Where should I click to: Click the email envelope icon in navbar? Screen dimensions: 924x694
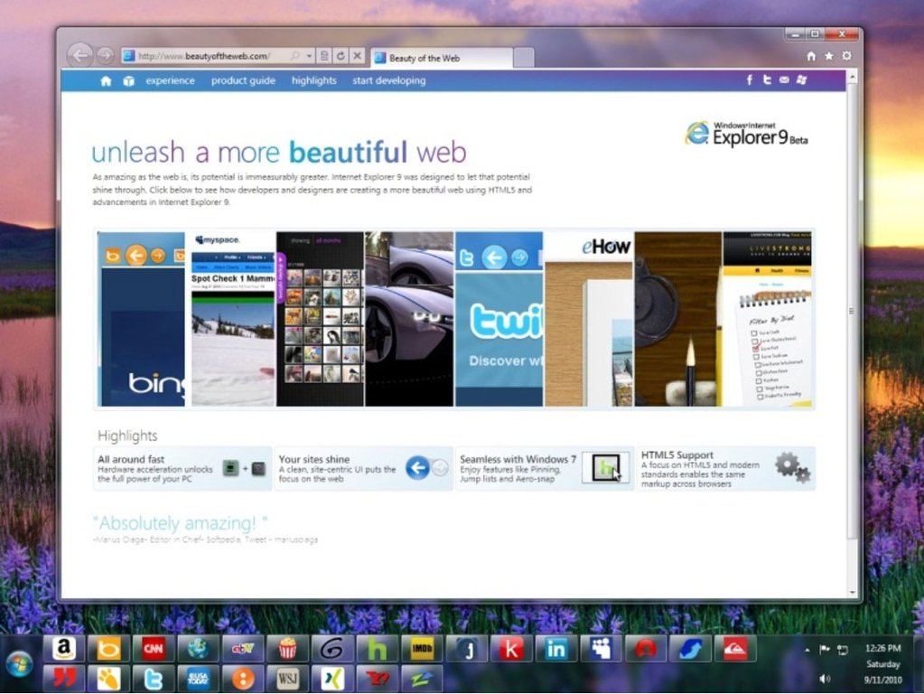pos(784,80)
